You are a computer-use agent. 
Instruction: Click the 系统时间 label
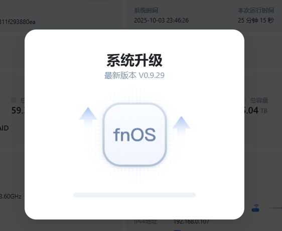point(146,10)
